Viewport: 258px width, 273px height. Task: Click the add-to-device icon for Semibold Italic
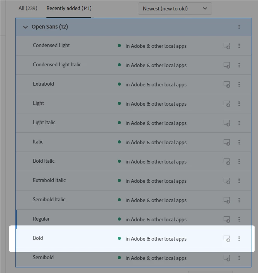point(227,200)
